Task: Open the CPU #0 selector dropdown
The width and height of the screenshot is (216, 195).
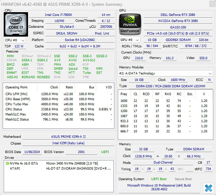Action: coord(15,40)
